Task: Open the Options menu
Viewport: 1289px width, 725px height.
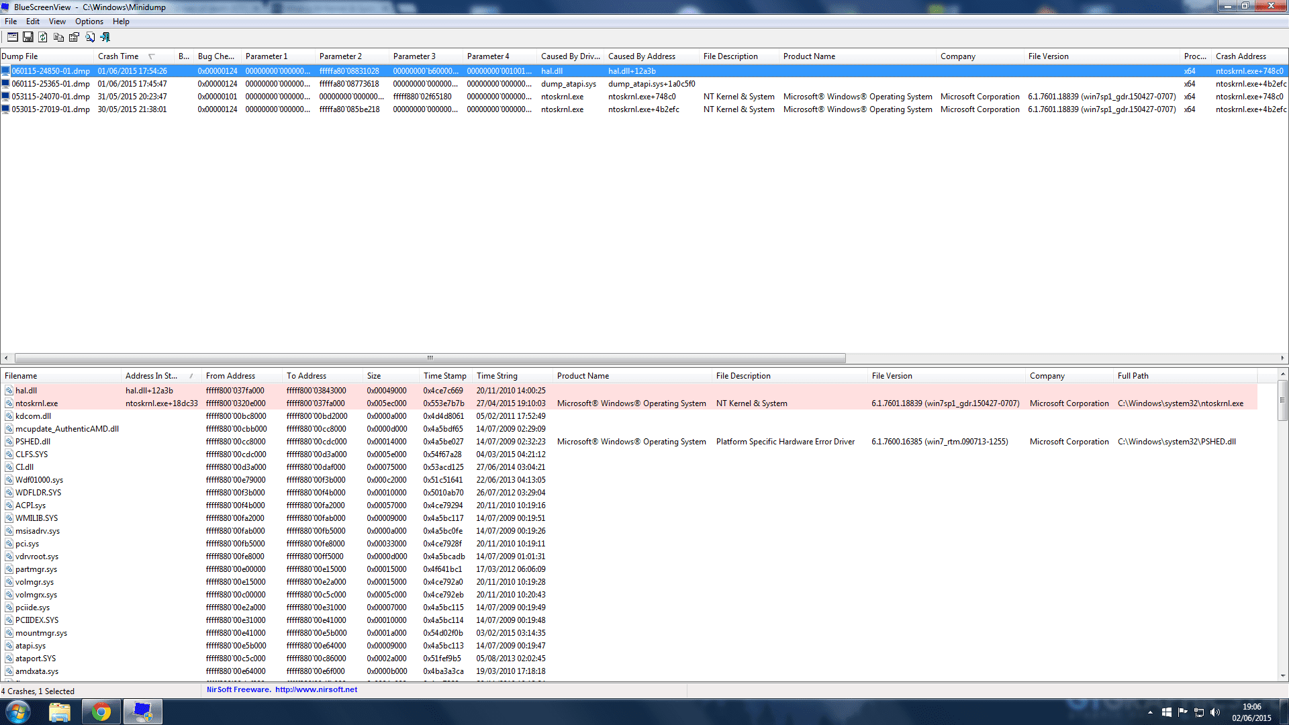Action: (x=89, y=21)
